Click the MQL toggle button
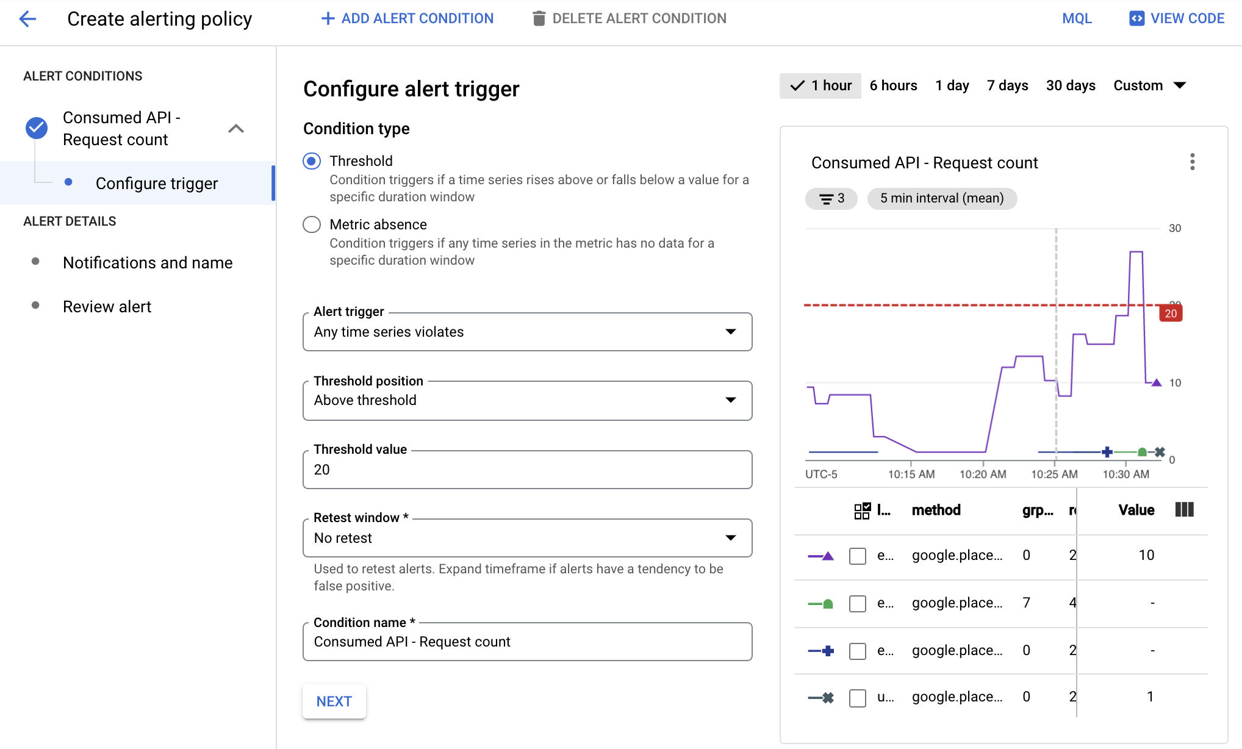The width and height of the screenshot is (1242, 749). pos(1077,19)
